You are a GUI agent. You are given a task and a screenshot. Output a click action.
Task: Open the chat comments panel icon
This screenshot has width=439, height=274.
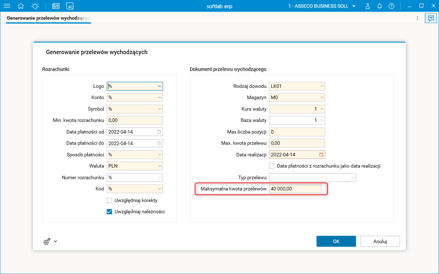pos(431,18)
